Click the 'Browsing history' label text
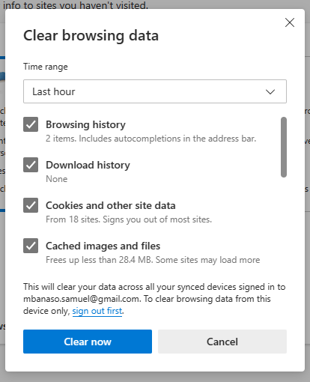 (85, 124)
